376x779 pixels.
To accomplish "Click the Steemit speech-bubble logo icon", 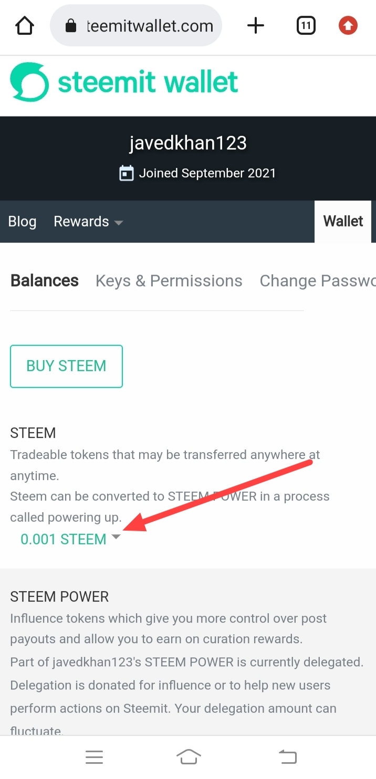I will [x=29, y=82].
